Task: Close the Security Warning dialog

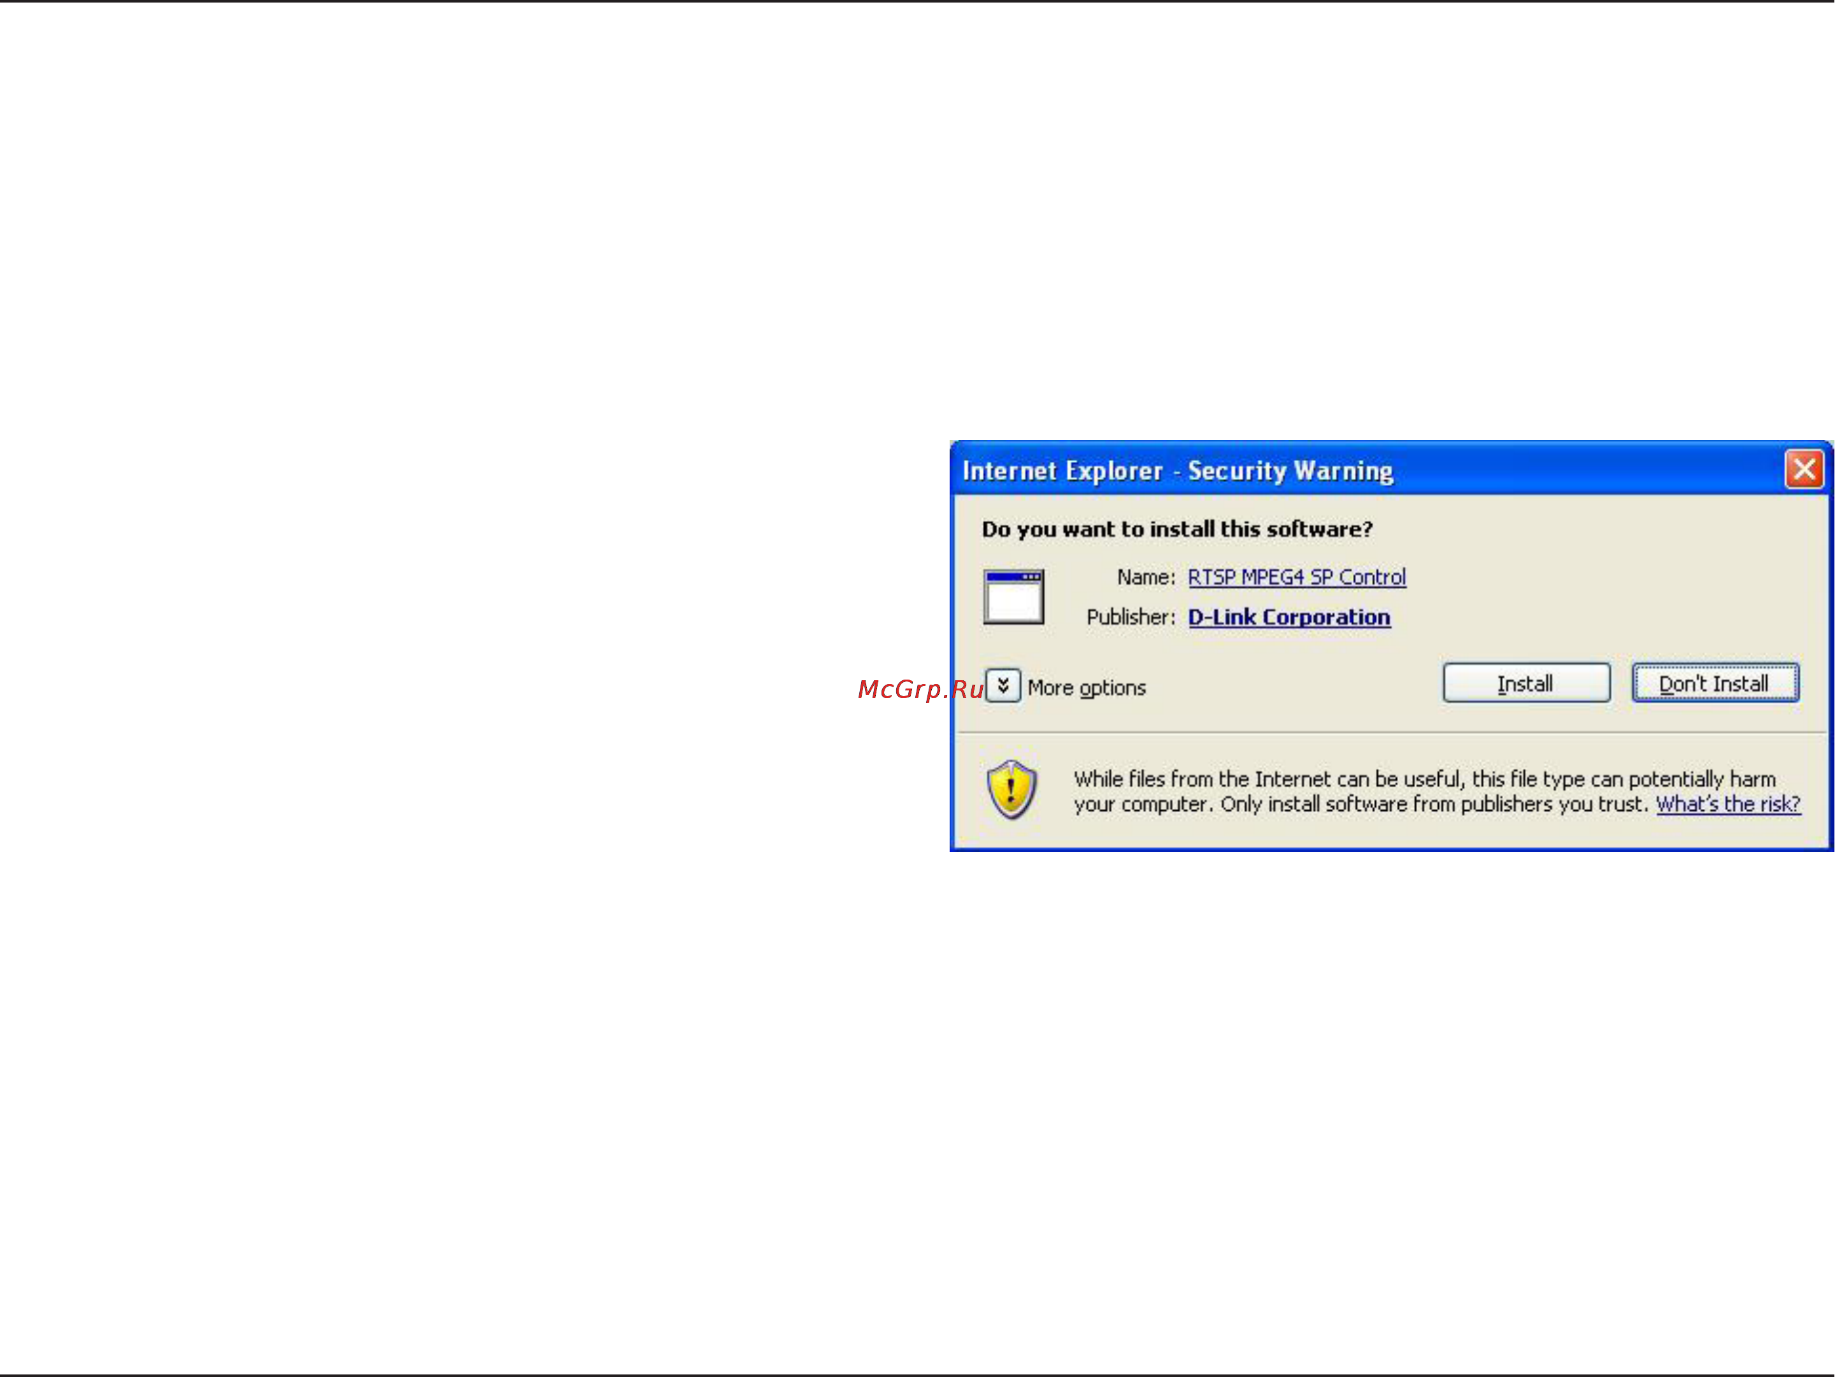Action: point(1804,469)
